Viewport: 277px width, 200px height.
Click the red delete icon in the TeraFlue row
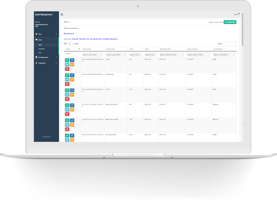point(67,69)
